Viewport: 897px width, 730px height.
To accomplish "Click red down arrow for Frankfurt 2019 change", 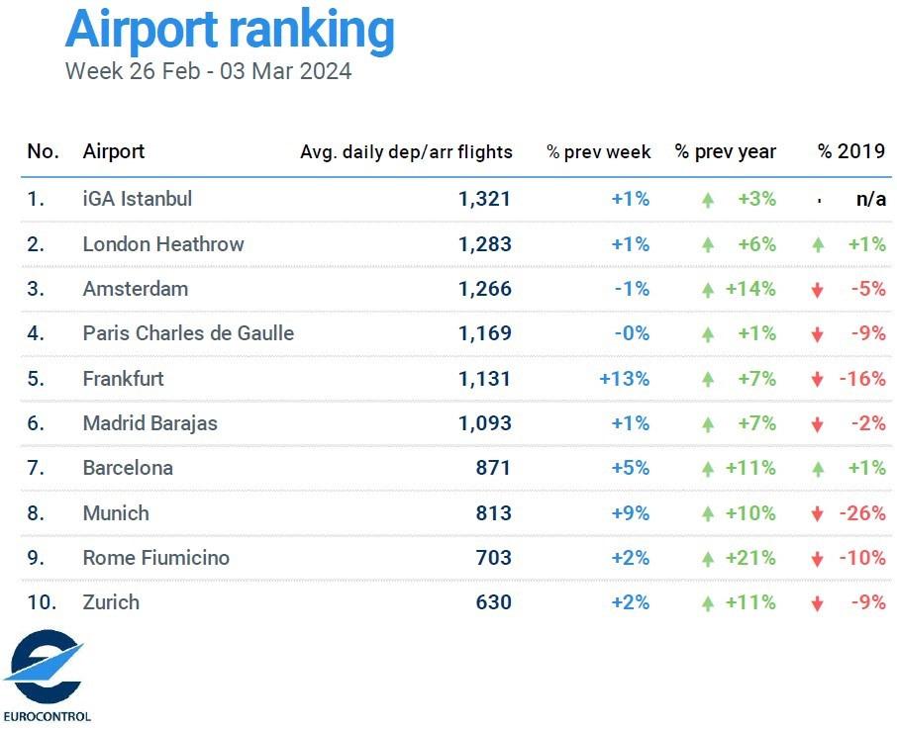I will click(x=818, y=379).
